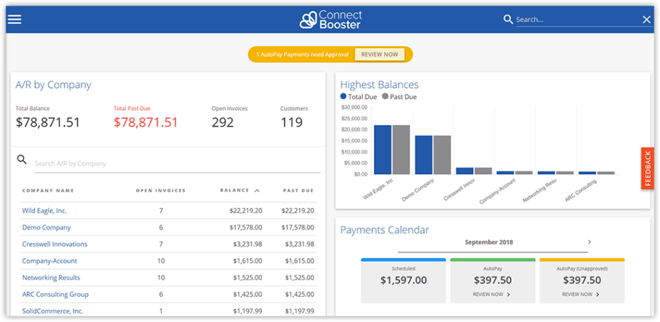Image resolution: width=660 pixels, height=322 pixels.
Task: Open Company-Account link
Action: click(x=49, y=261)
